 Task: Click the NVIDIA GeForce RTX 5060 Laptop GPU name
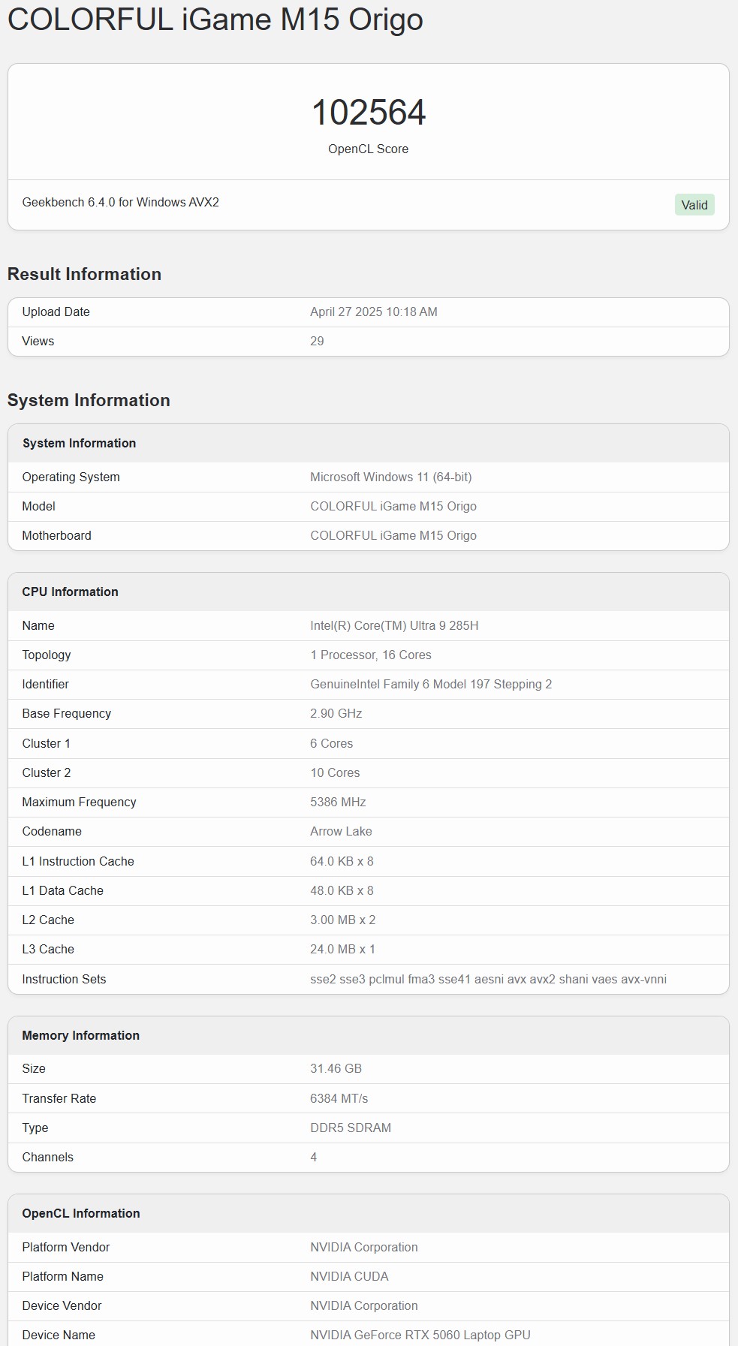pyautogui.click(x=420, y=1335)
